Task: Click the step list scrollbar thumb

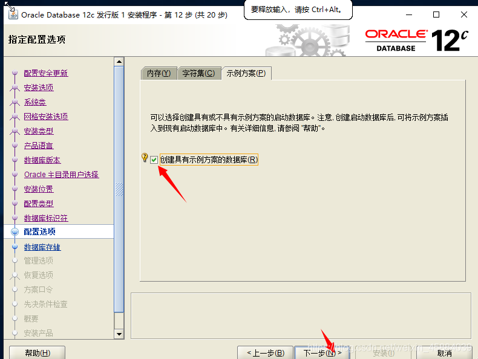Action: coord(119,189)
